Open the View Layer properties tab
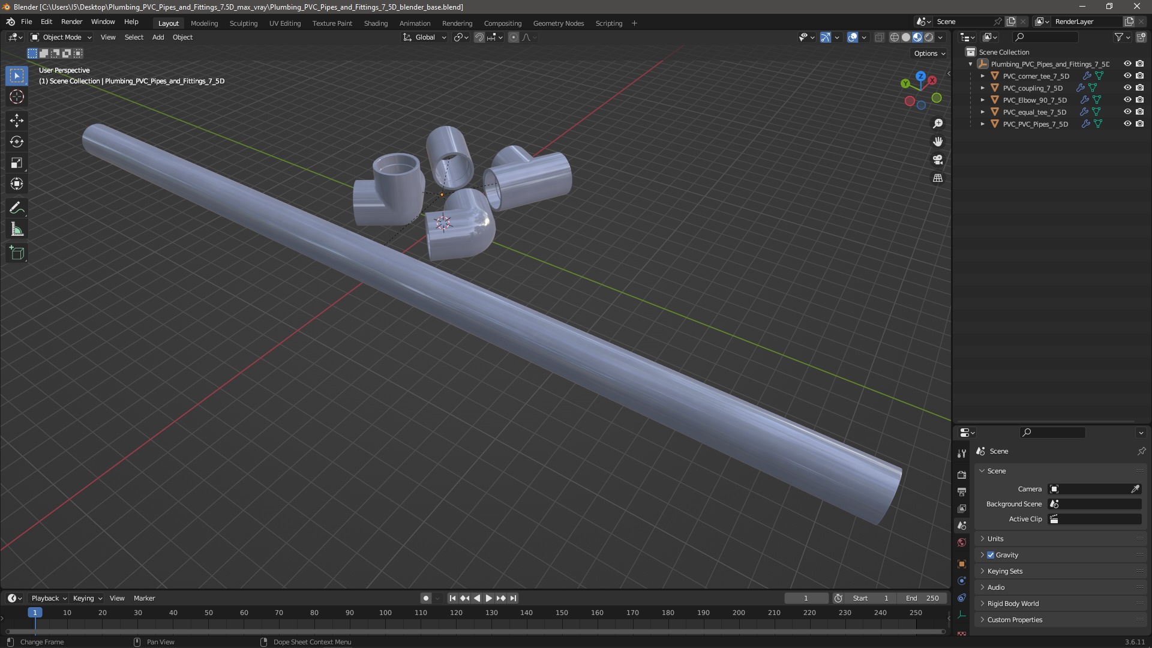 tap(962, 508)
